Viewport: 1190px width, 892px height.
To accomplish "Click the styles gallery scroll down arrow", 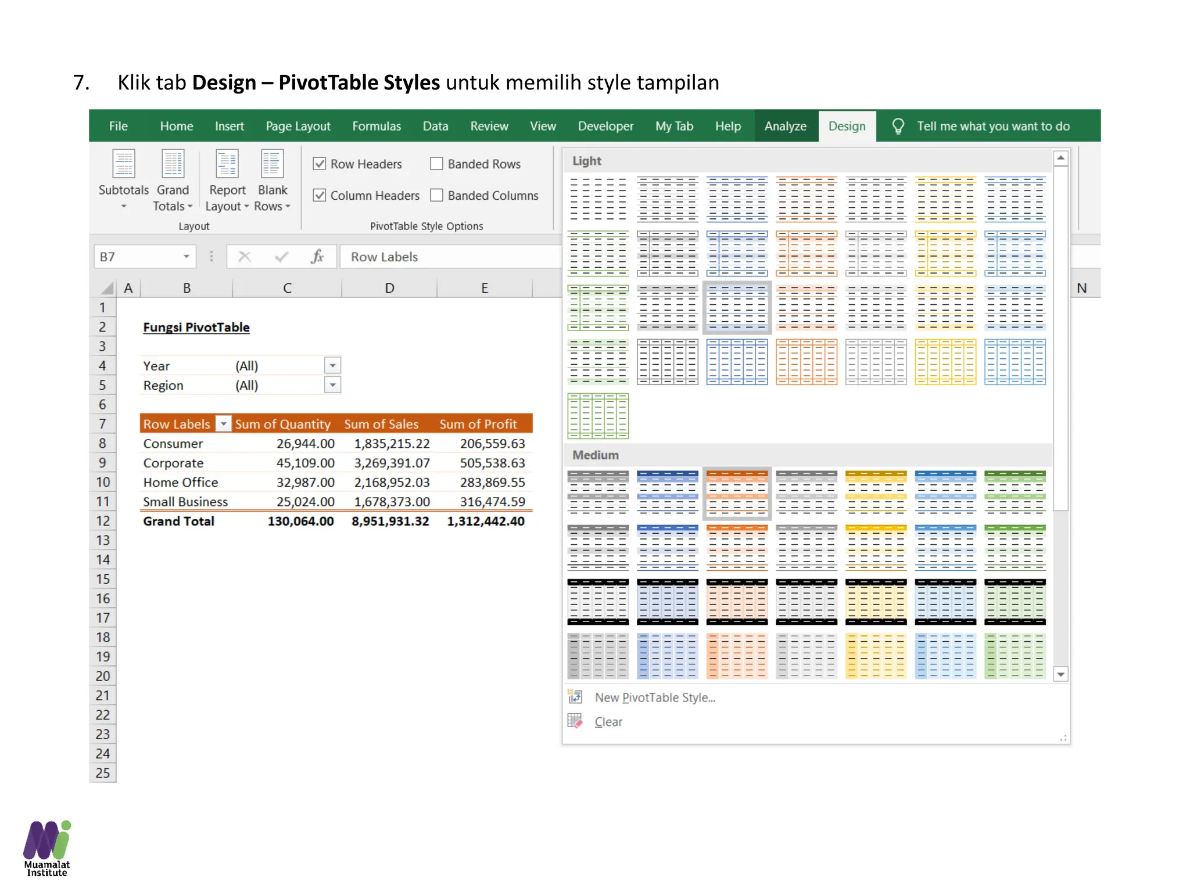I will (x=1060, y=674).
